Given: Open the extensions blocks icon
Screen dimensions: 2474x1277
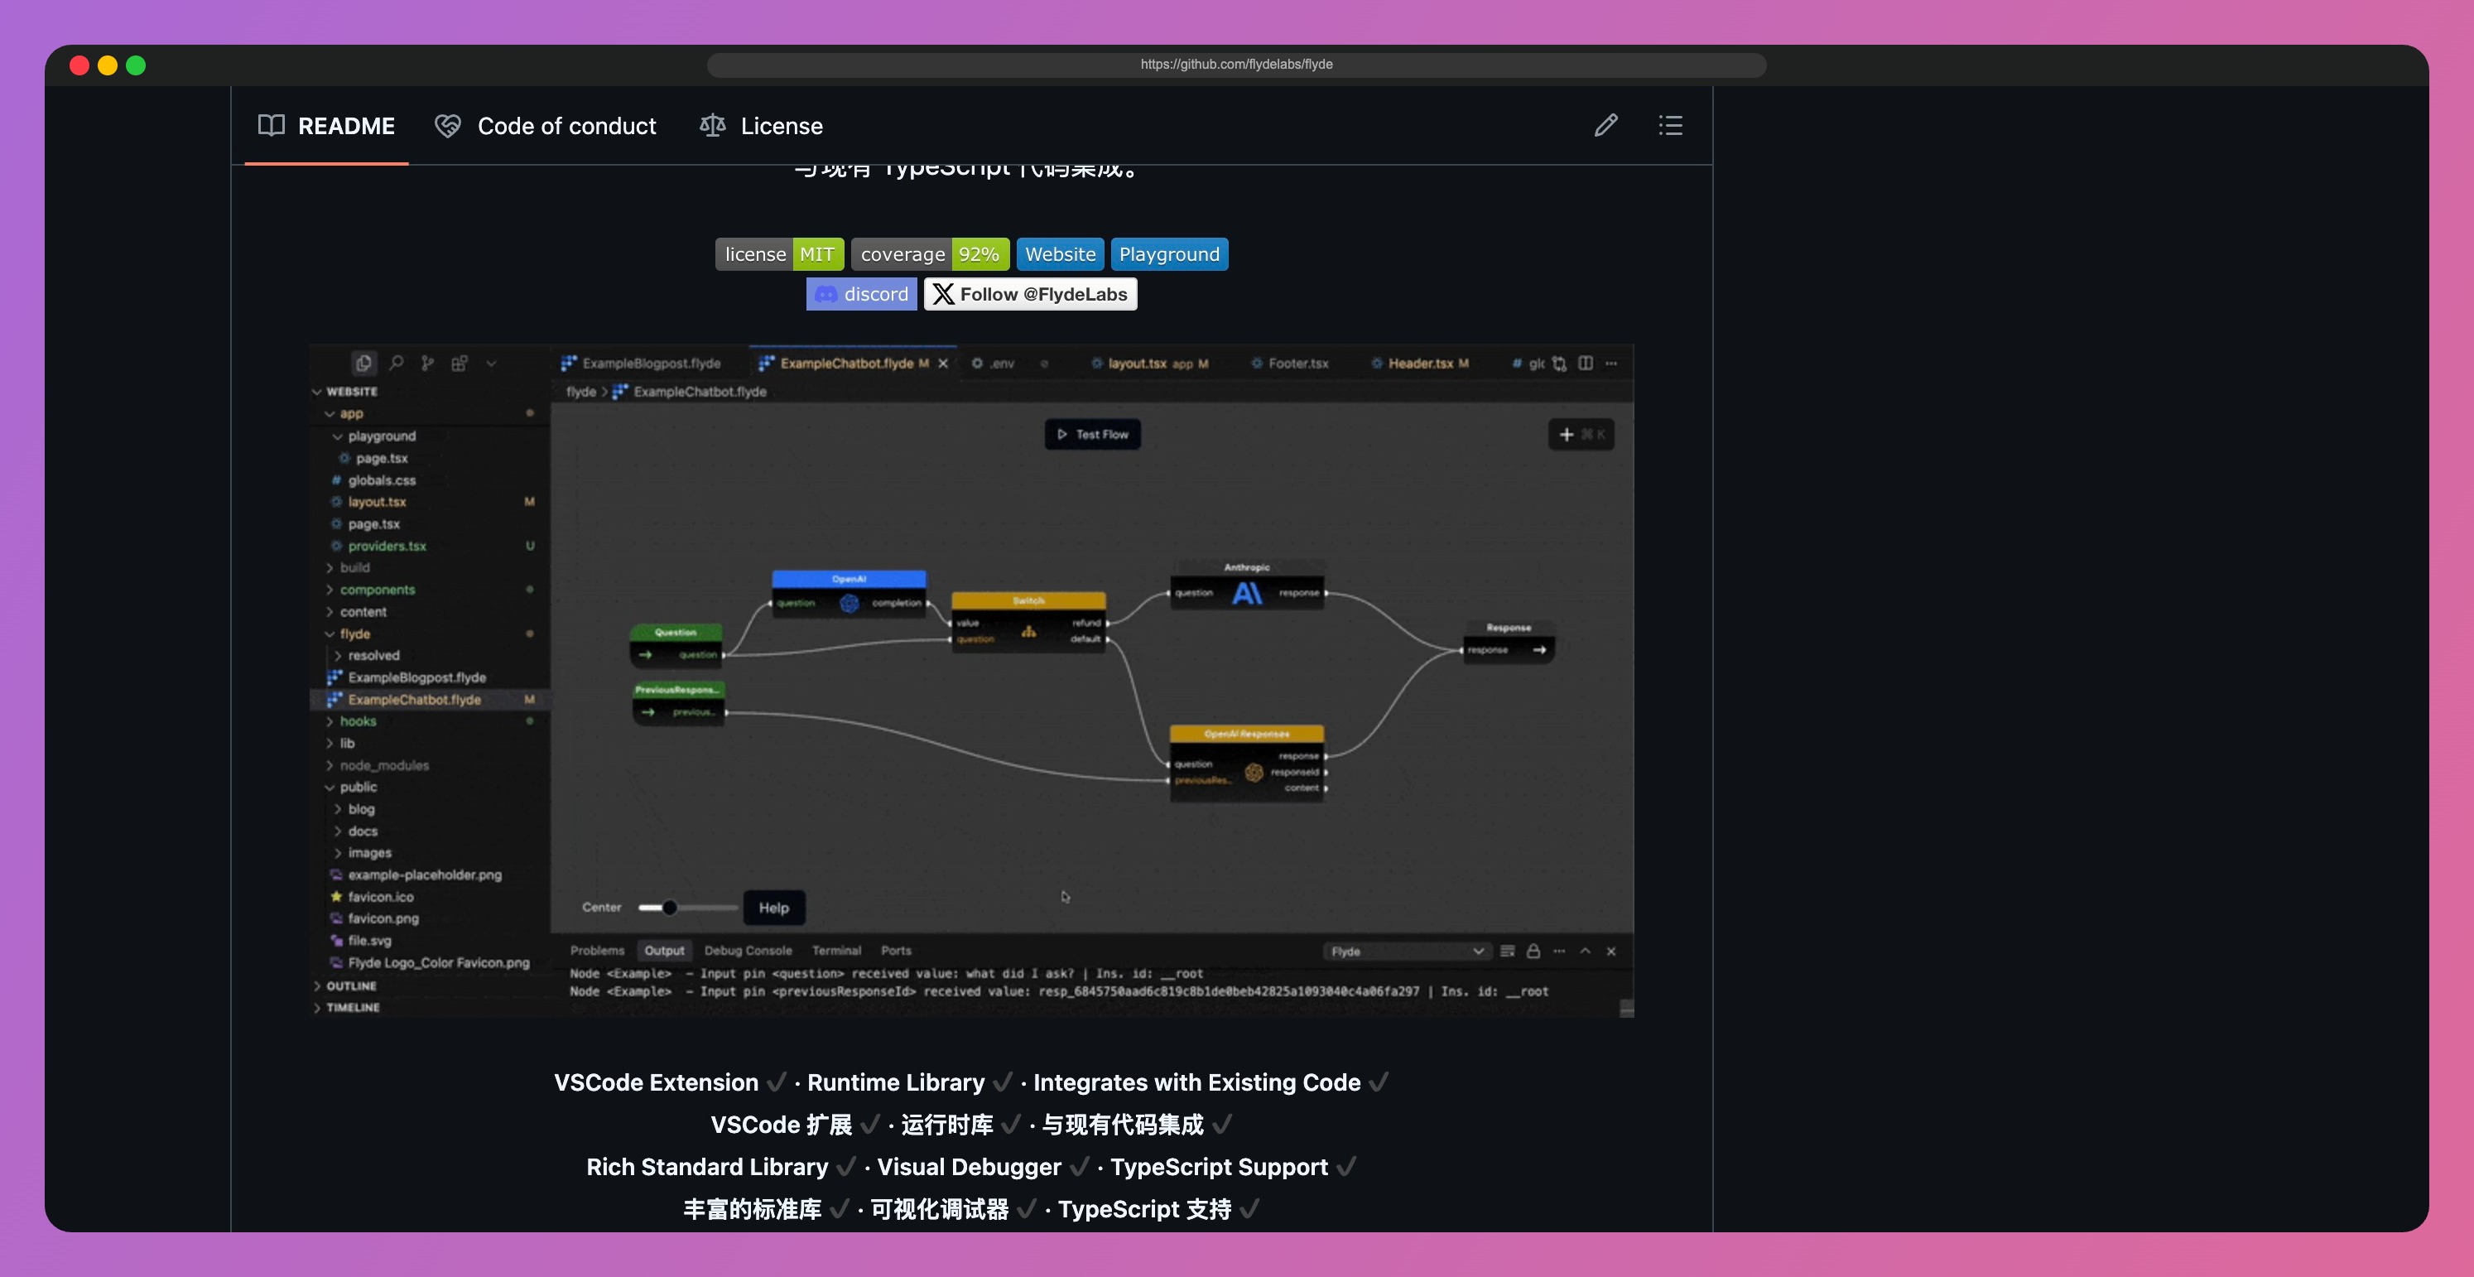Looking at the screenshot, I should tap(459, 362).
